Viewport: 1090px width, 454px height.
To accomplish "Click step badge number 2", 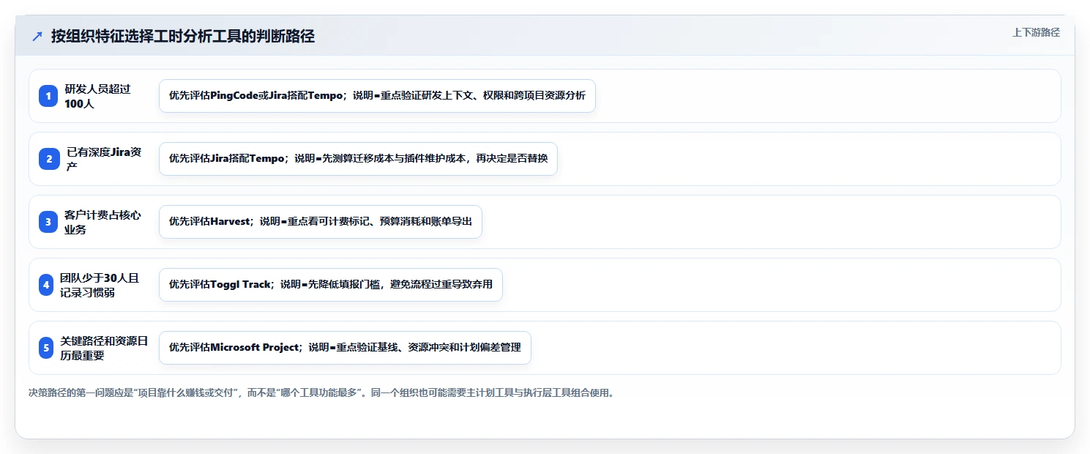I will coord(48,159).
